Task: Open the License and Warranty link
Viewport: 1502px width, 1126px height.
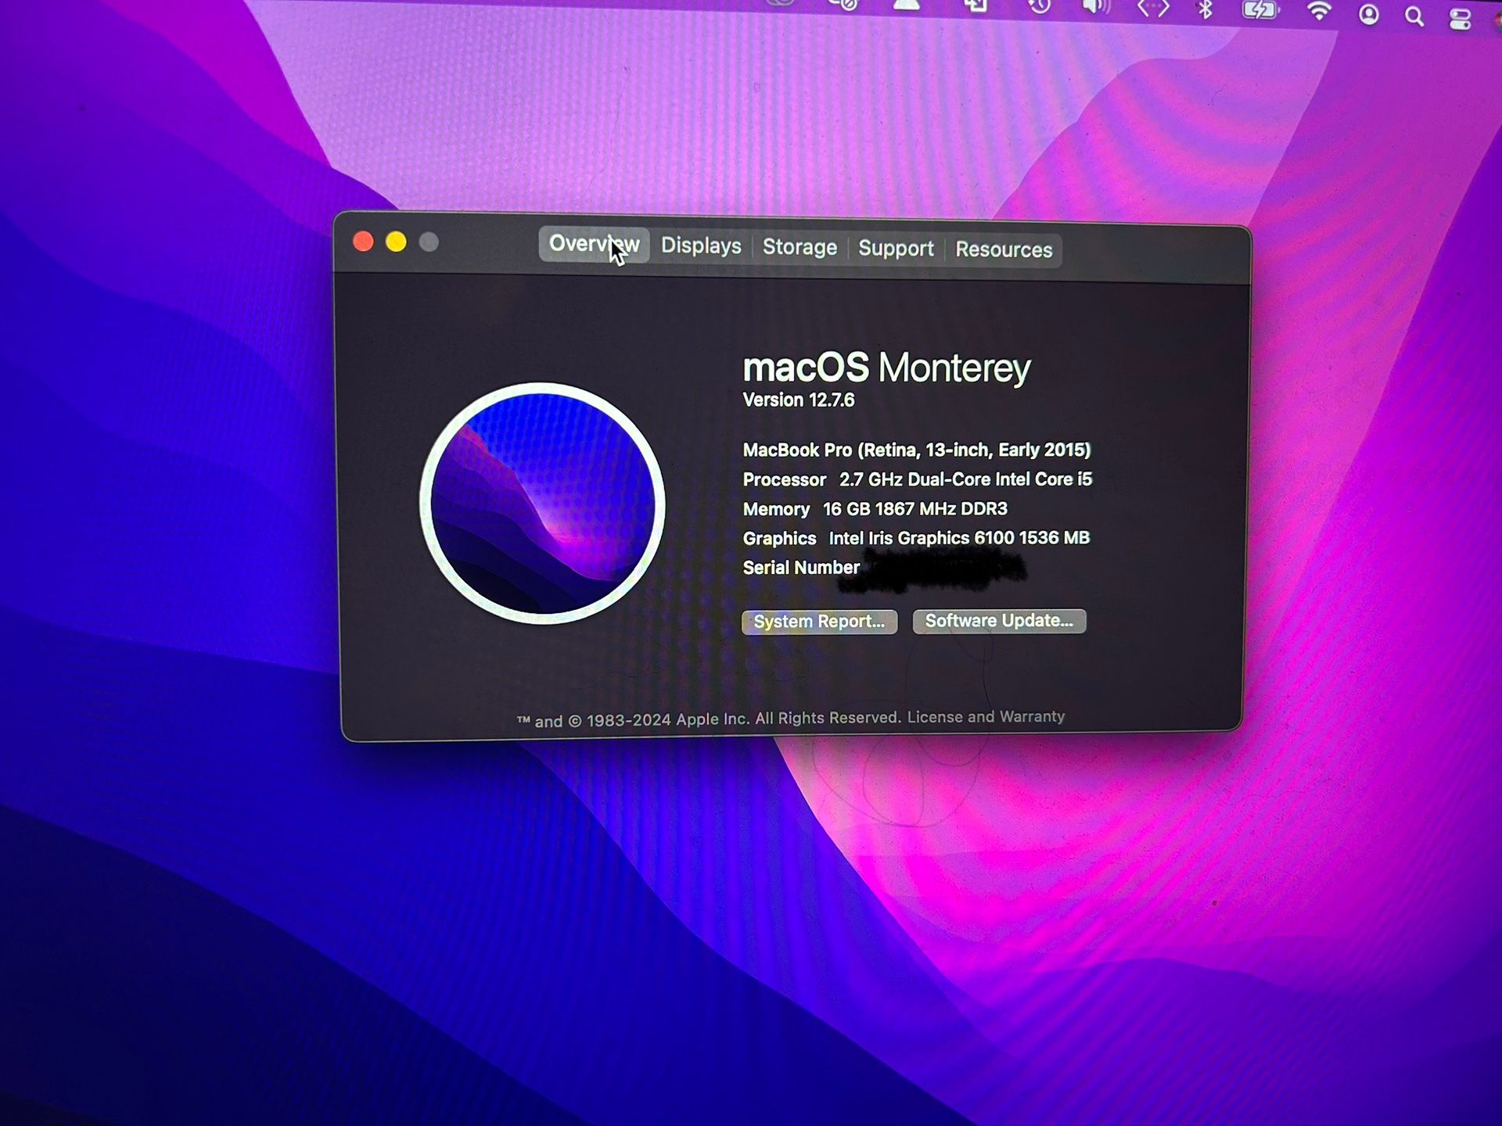Action: [x=986, y=717]
